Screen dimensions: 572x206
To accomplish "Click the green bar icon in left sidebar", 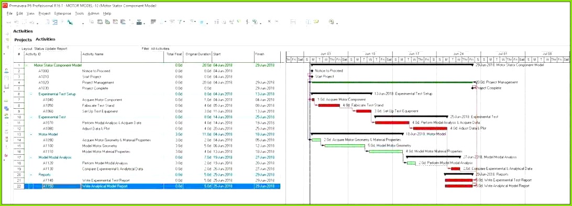I will click(x=6, y=100).
